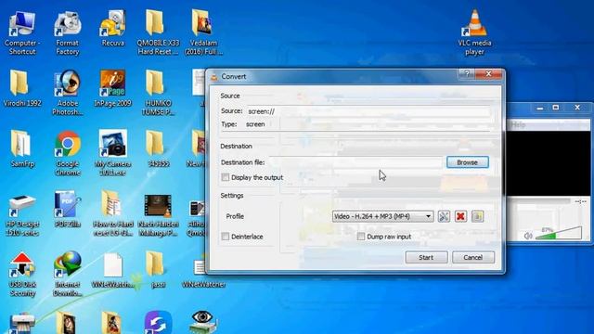Select the How to Hard reset LG folder
Viewport: 594px width, 334px height.
112,213
